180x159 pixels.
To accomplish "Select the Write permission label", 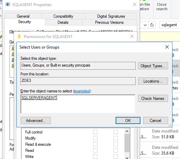I will pos(29,157).
